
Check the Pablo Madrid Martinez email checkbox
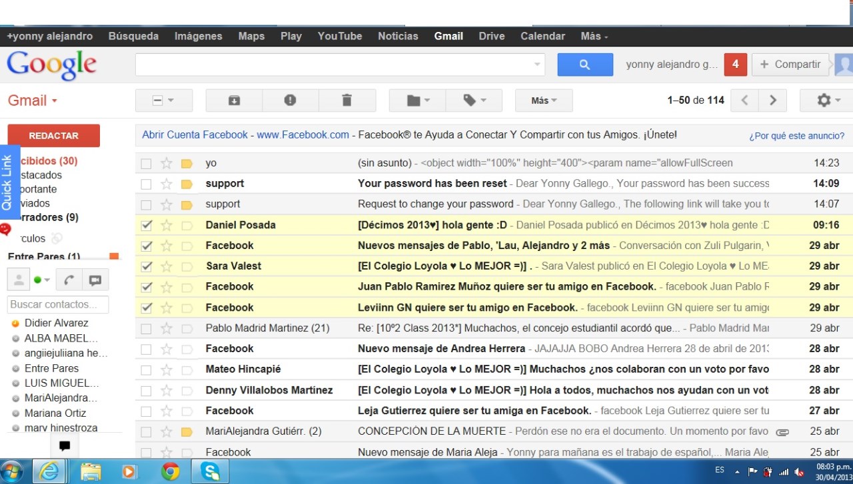tap(147, 328)
